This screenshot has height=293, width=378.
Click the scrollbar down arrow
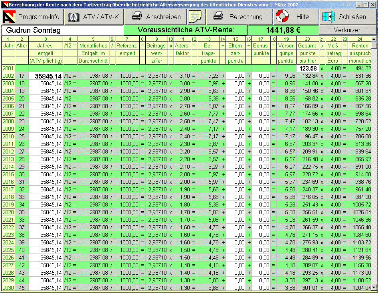point(374,287)
